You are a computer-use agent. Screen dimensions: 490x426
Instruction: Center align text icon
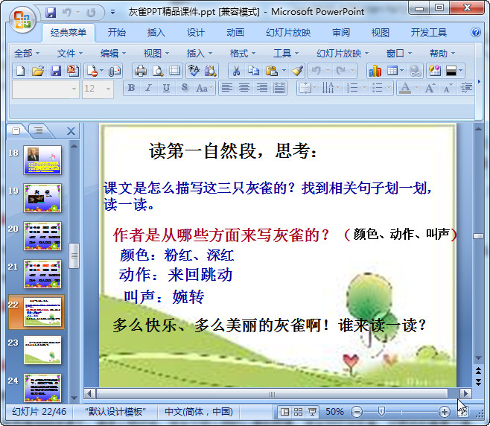tap(244, 88)
